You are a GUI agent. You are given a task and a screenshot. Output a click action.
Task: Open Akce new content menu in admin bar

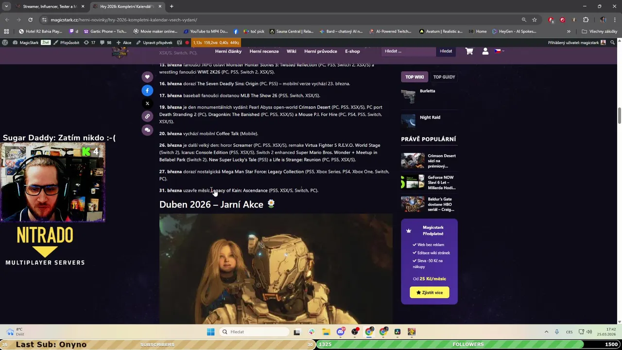tap(124, 42)
